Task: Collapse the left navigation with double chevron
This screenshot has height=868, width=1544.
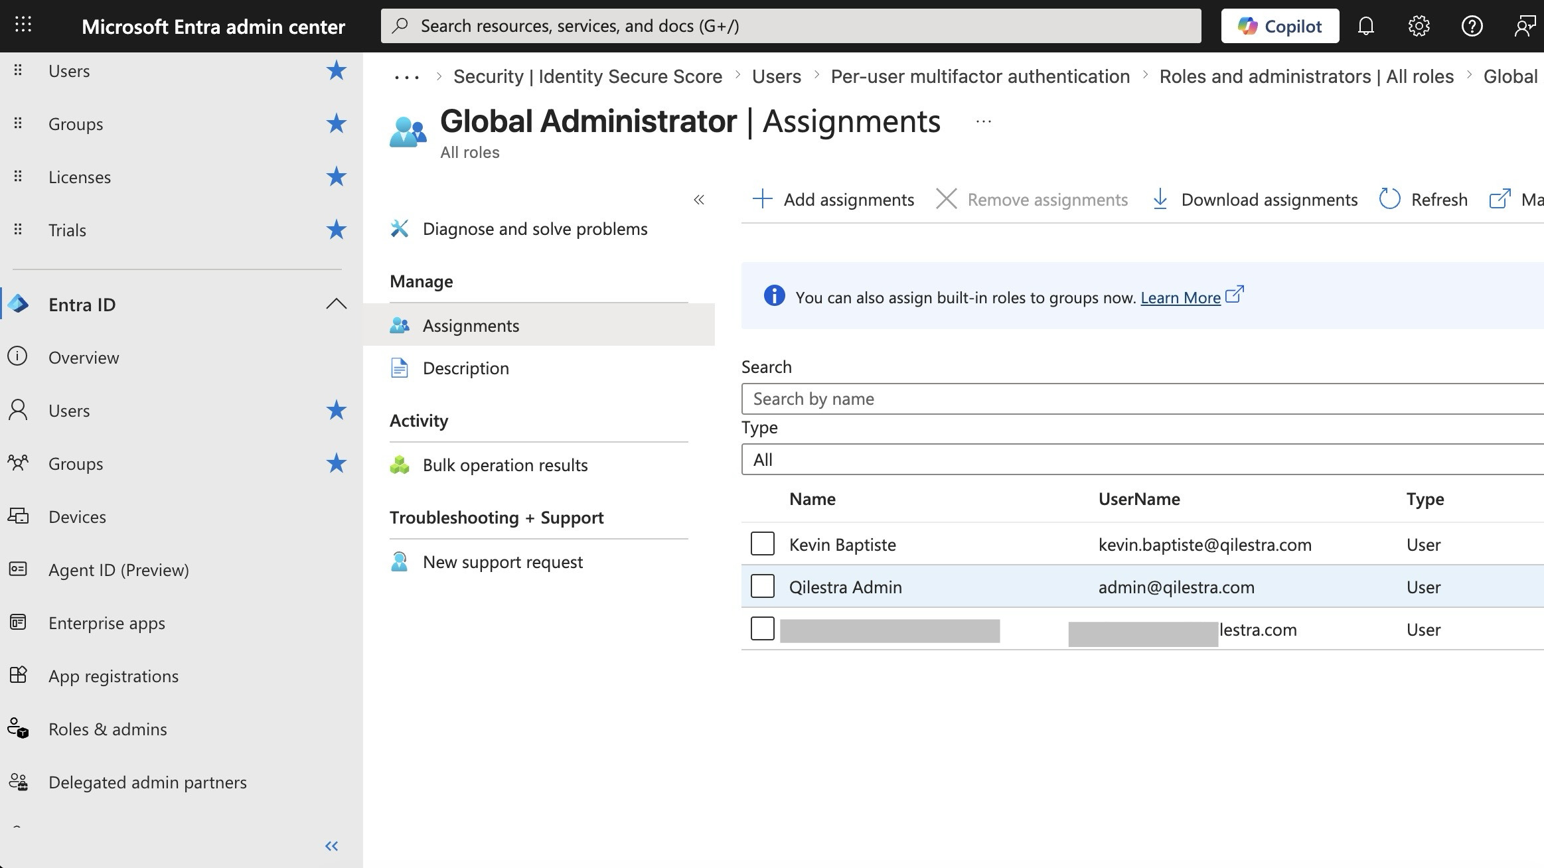Action: point(332,845)
